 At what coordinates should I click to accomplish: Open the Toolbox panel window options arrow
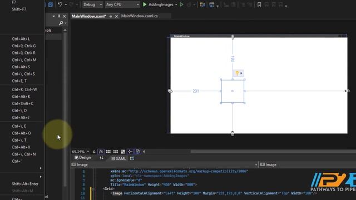(x=53, y=16)
